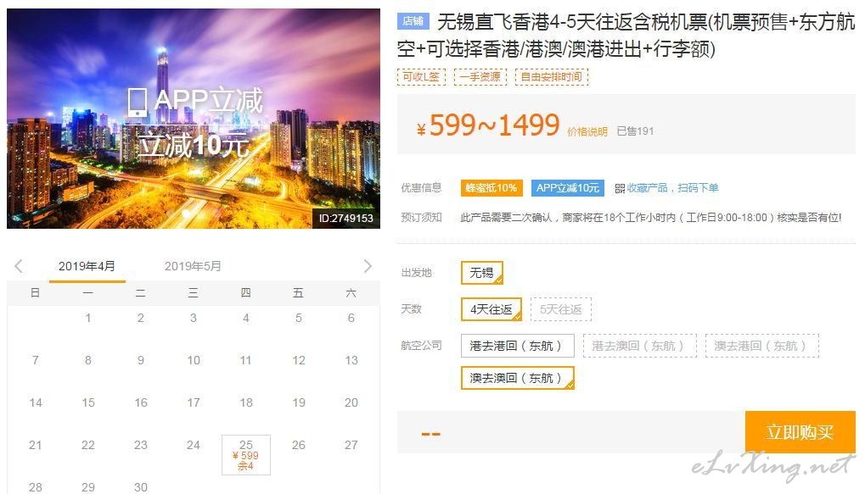Screen dimensions: 865x494
Task: Click the 收藏产品，扫码下单 link
Action: click(672, 188)
